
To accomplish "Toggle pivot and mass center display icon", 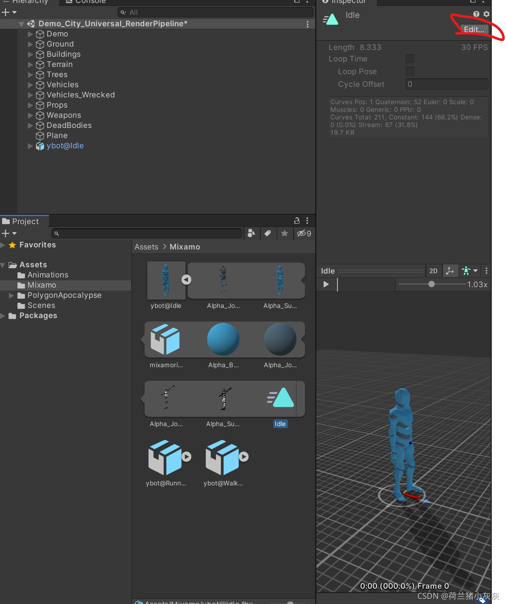I will pyautogui.click(x=450, y=271).
